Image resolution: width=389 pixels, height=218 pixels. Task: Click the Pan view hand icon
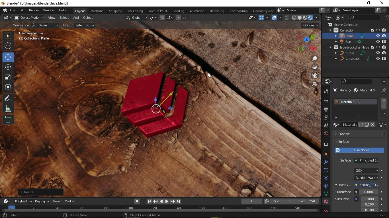tap(315, 67)
